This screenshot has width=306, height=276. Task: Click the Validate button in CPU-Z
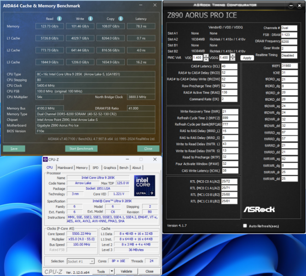tap(127, 271)
